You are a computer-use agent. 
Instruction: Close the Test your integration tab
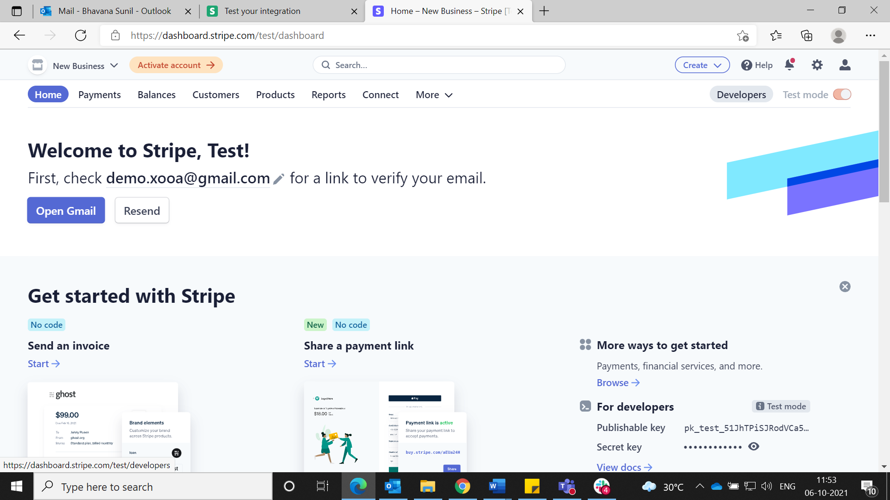(x=354, y=12)
